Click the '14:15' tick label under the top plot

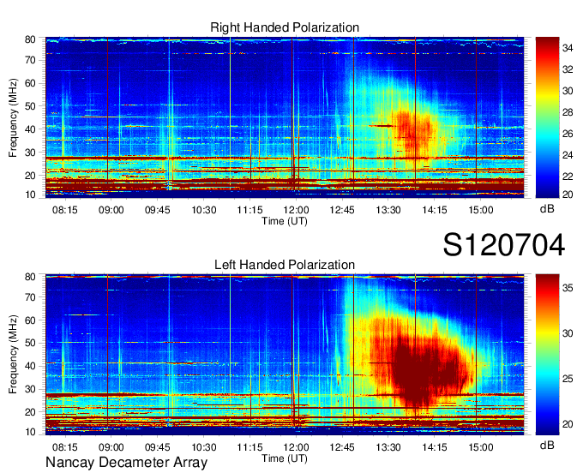(x=435, y=210)
